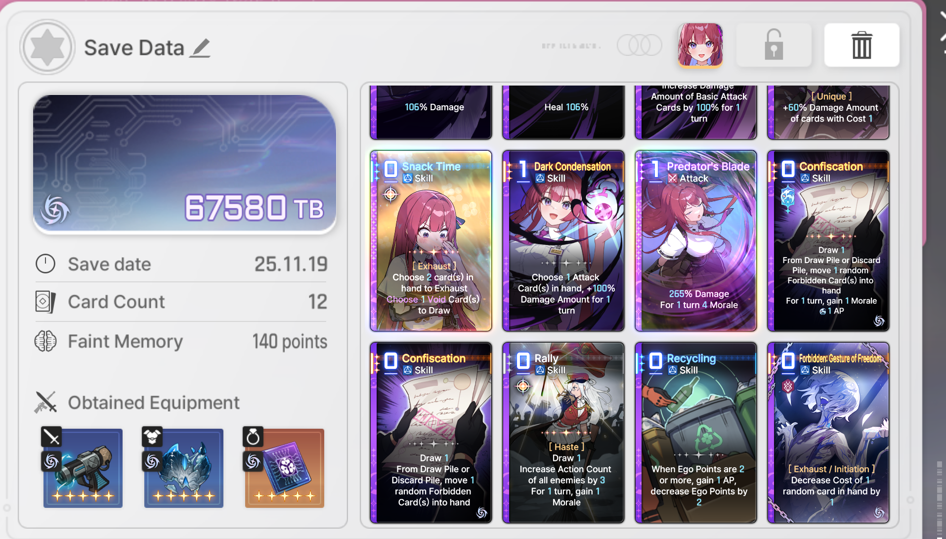
Task: Select the purple book accessory equipment
Action: pos(285,468)
